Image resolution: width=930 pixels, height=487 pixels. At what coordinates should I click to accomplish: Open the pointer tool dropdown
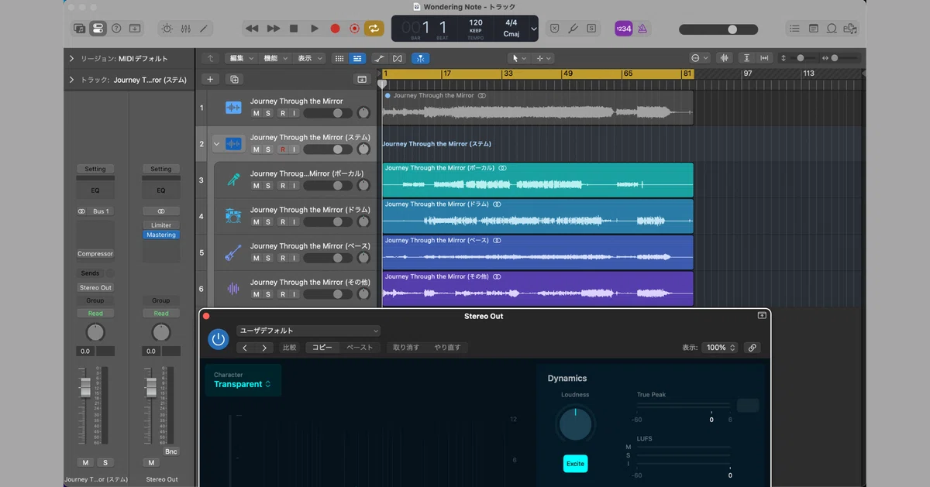[x=518, y=58]
